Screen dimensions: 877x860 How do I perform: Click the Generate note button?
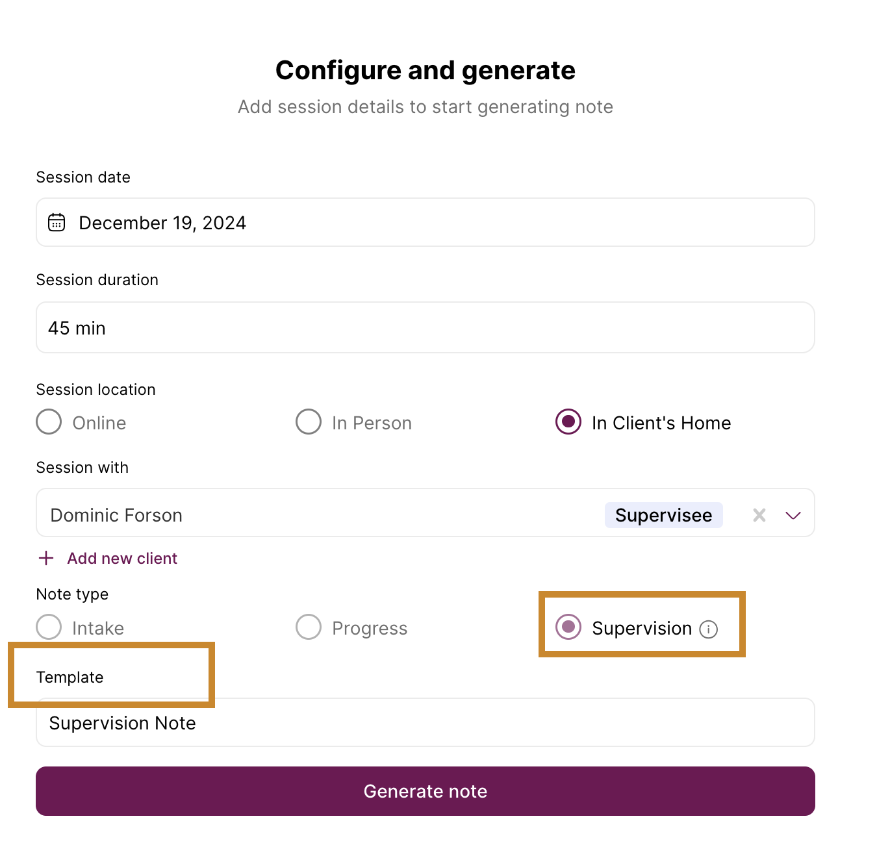[x=426, y=791]
